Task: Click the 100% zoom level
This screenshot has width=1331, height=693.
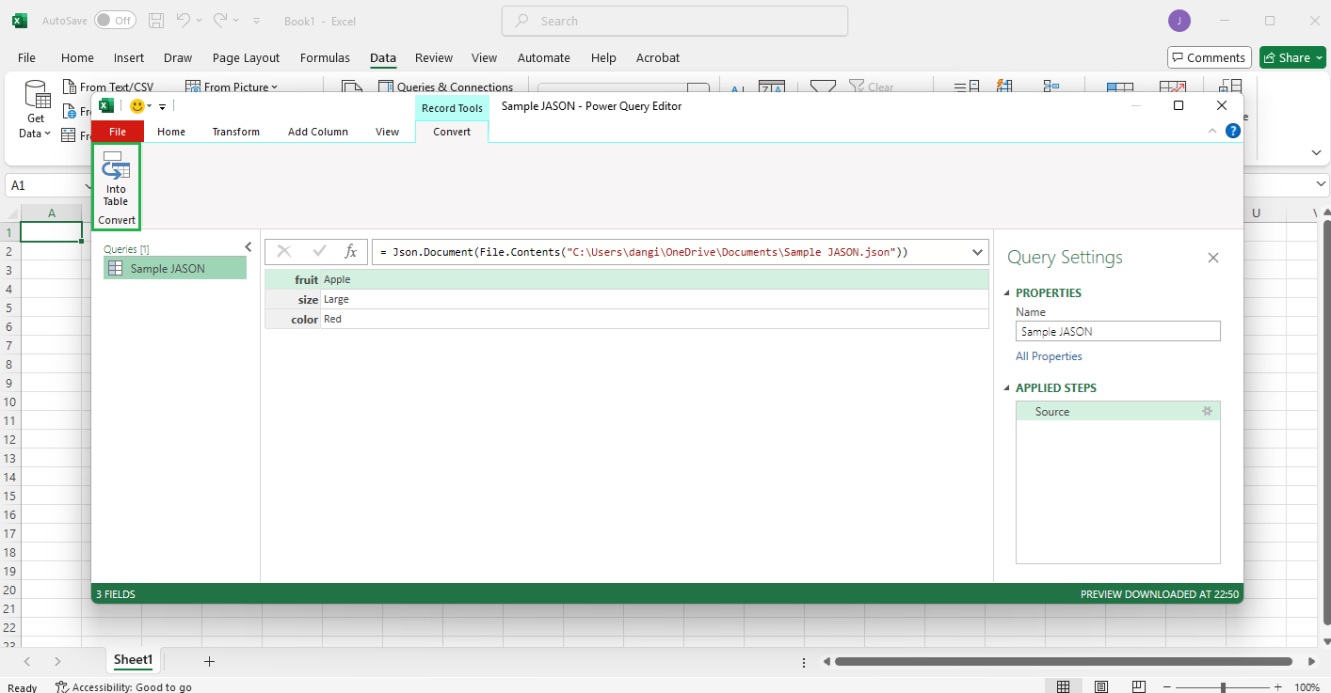Action: point(1307,687)
